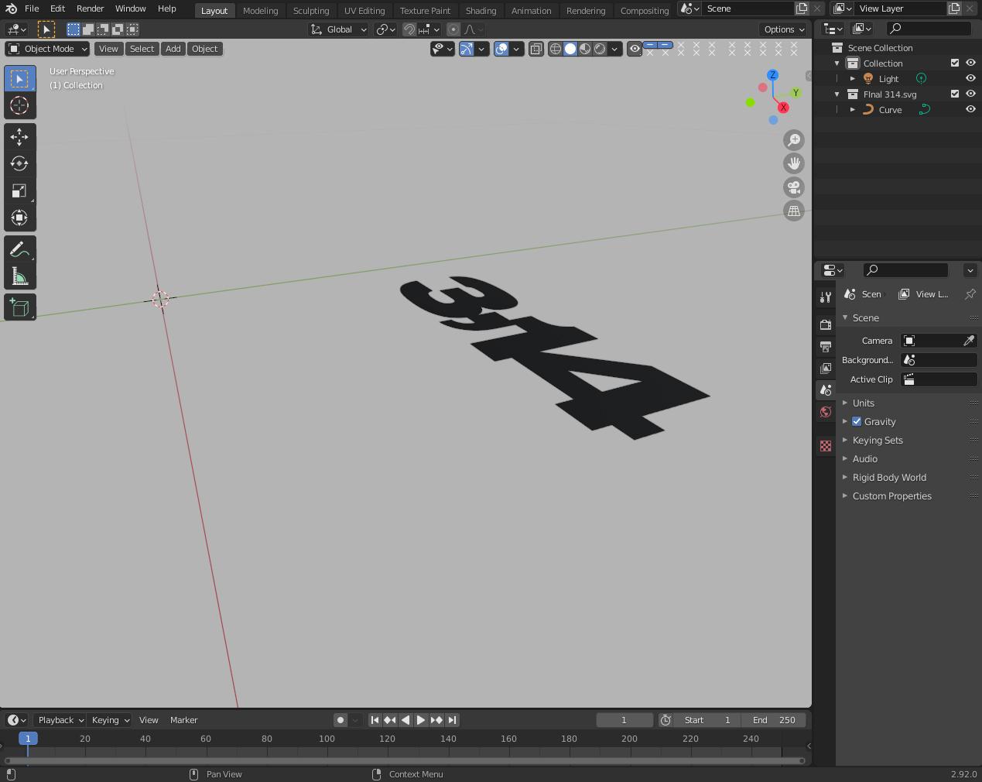The image size is (982, 782).
Task: Switch to the Sculpting workspace tab
Action: point(310,11)
